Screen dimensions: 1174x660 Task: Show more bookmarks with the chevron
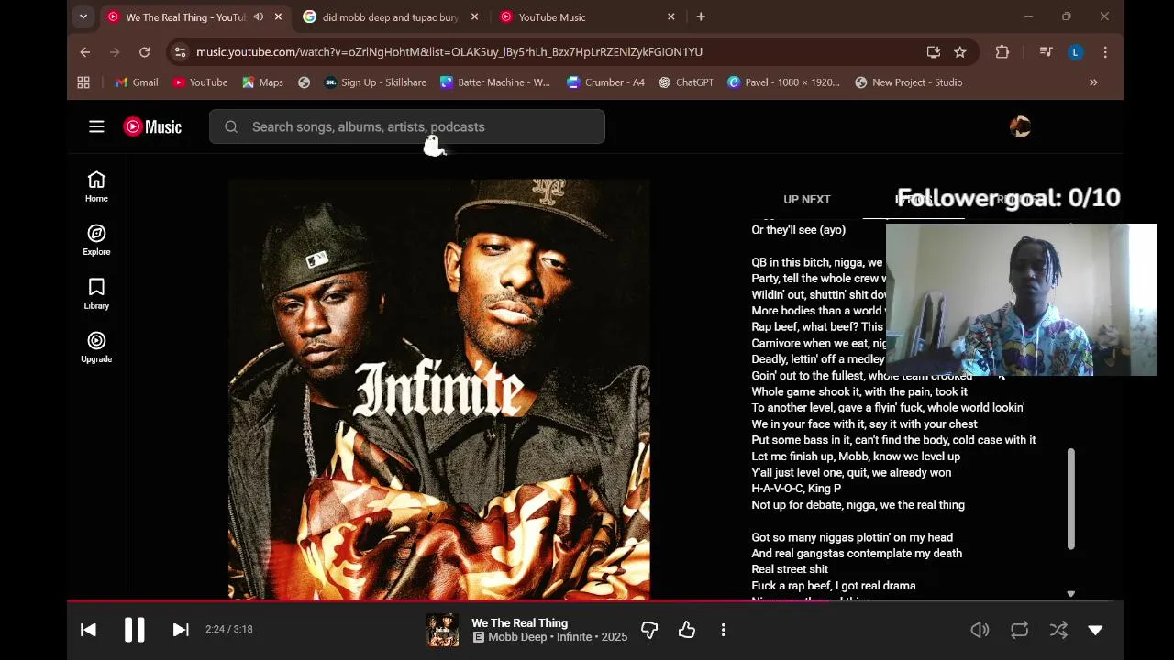1093,82
